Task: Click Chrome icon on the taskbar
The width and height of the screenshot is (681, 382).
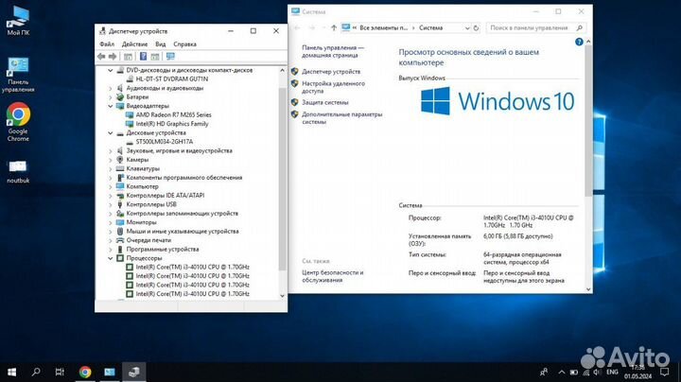Action: pyautogui.click(x=85, y=372)
